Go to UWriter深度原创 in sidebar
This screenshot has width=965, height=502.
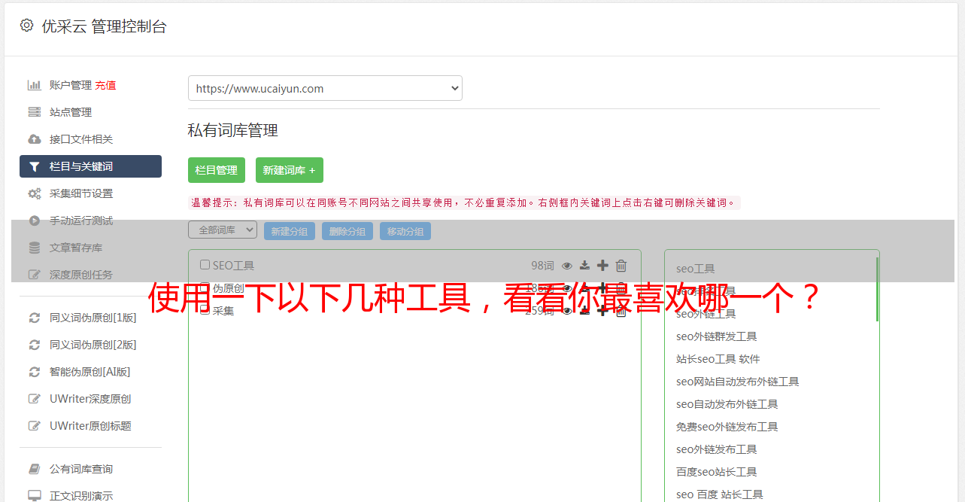tap(90, 399)
